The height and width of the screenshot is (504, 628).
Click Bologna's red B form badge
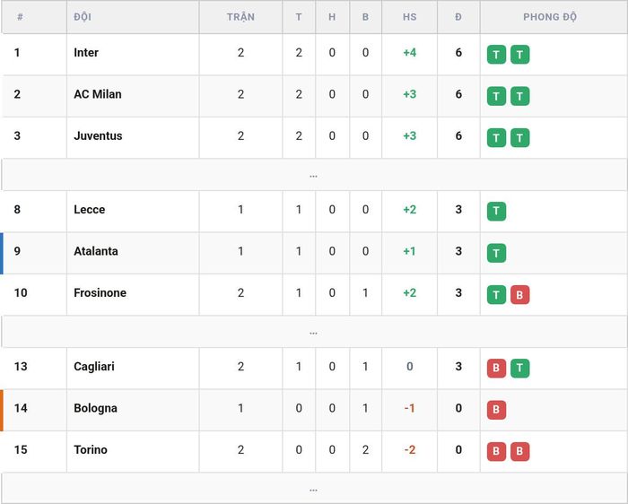tap(496, 410)
